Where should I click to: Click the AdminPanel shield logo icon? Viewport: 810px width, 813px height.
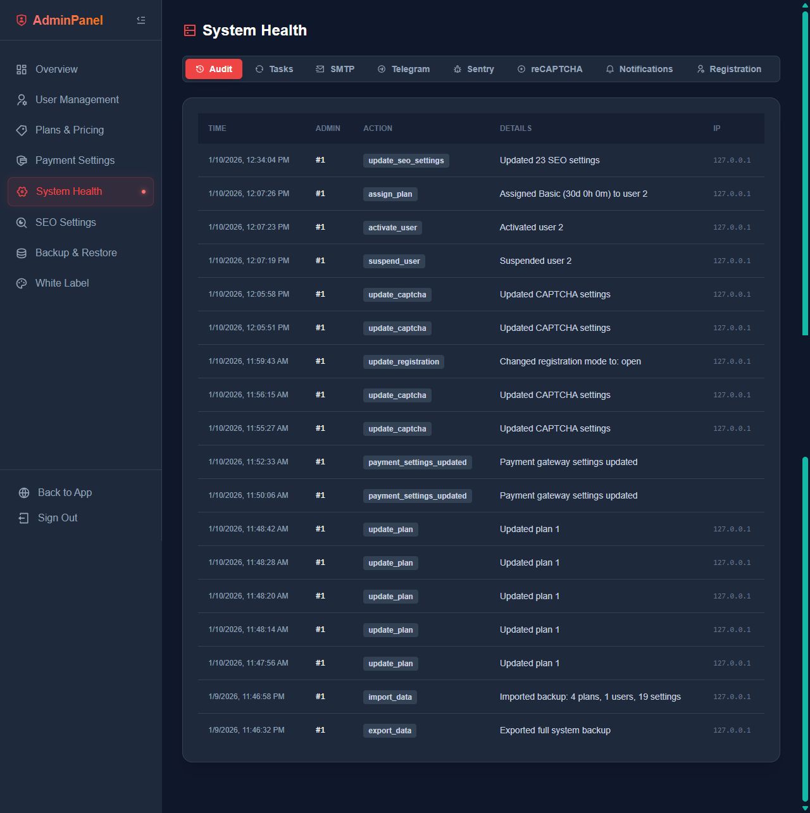pos(22,20)
